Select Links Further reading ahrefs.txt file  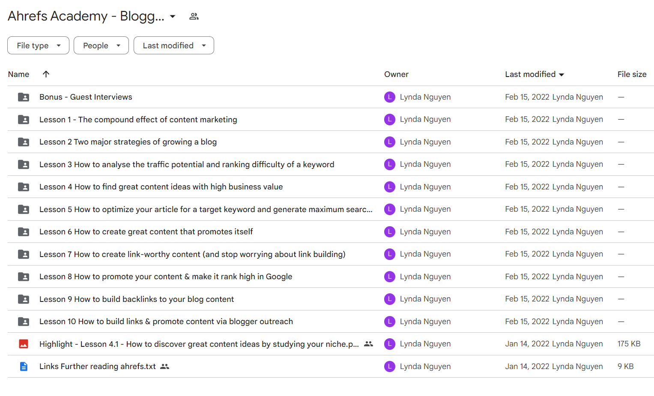98,366
